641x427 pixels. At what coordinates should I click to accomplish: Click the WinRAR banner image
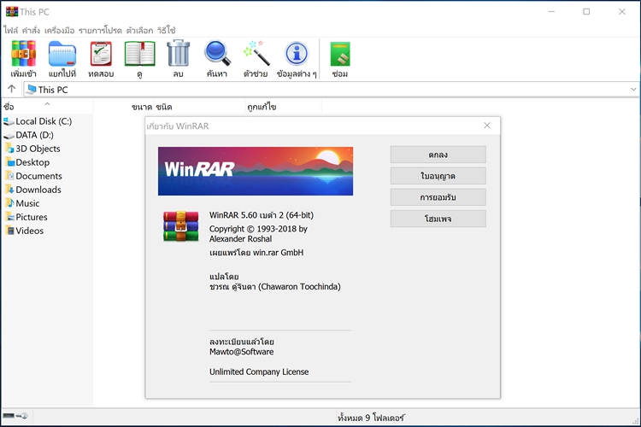click(x=256, y=171)
